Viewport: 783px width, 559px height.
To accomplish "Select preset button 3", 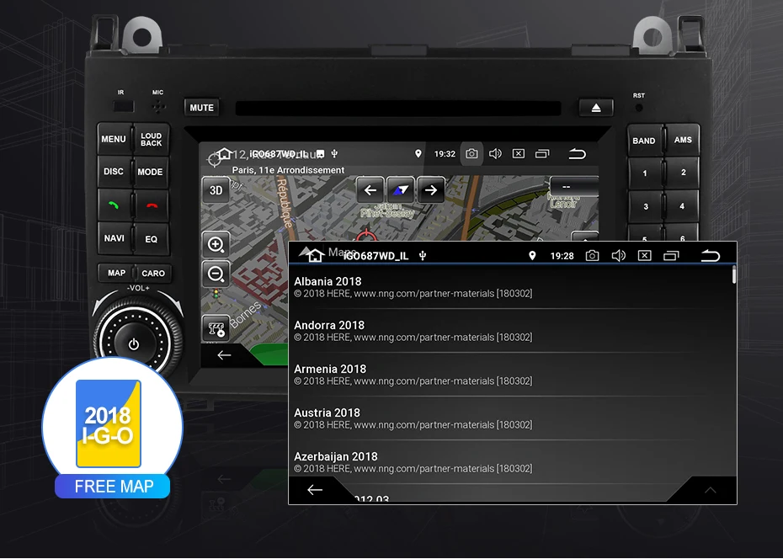I will pos(646,206).
